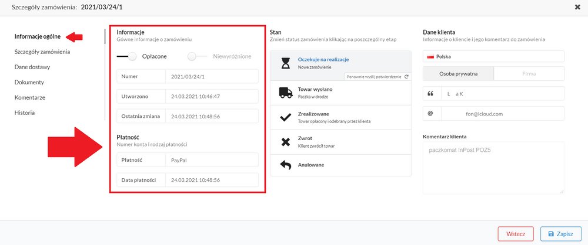Open Szczegóły zamówienia section
This screenshot has height=245, width=588.
pyautogui.click(x=42, y=52)
